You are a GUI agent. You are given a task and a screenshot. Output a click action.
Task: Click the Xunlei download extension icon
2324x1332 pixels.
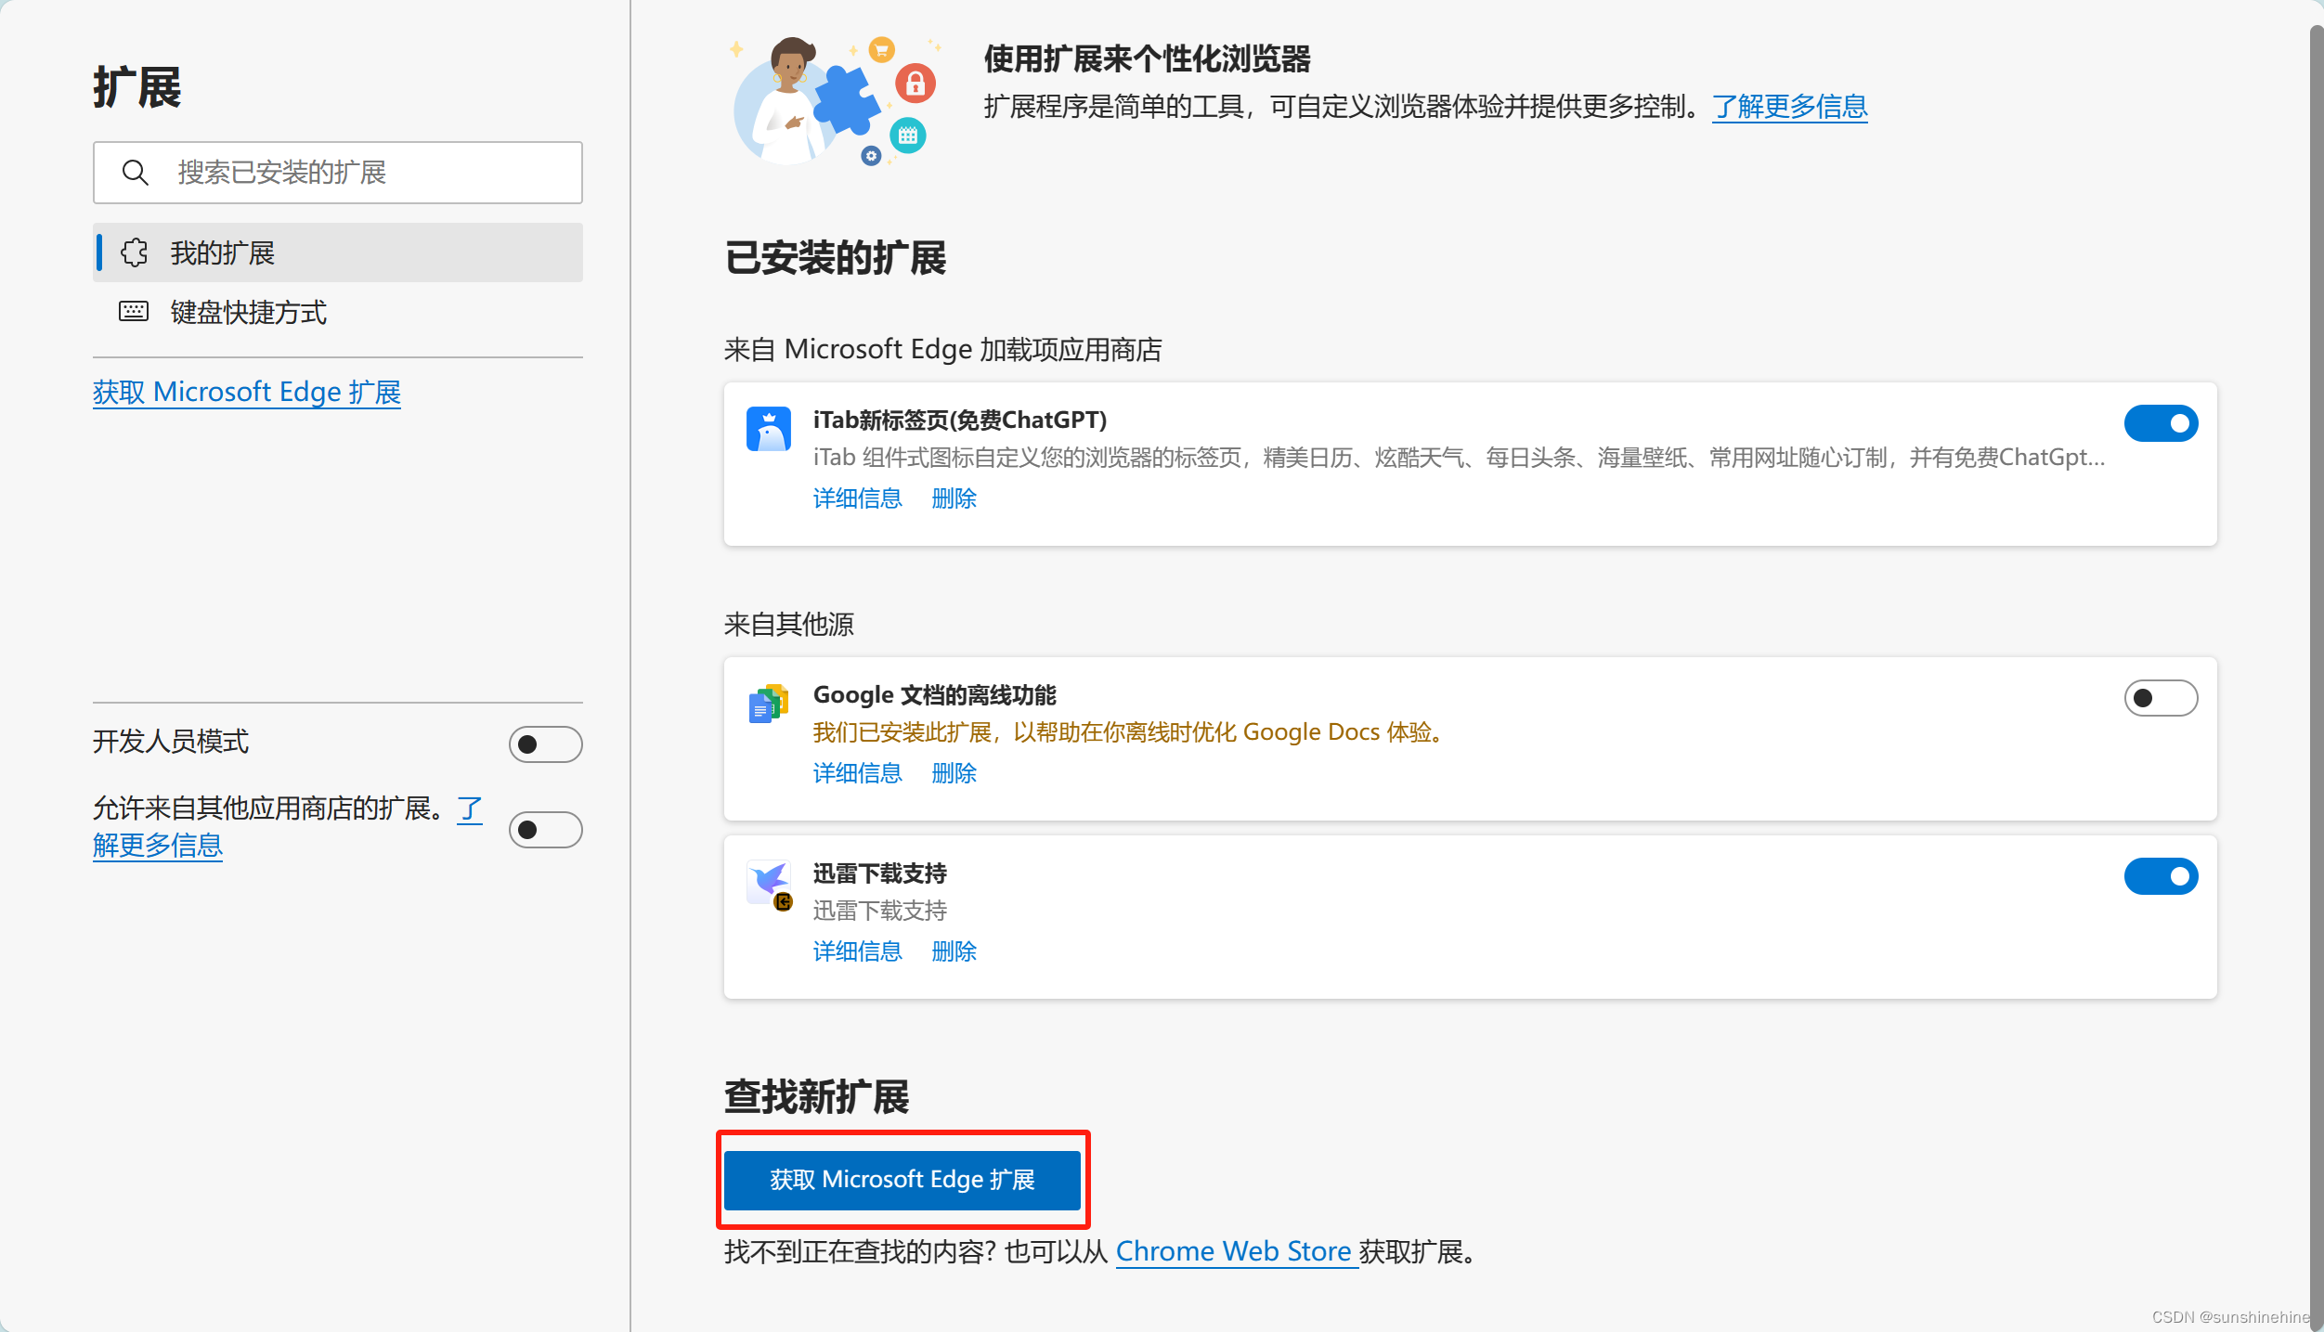point(770,884)
